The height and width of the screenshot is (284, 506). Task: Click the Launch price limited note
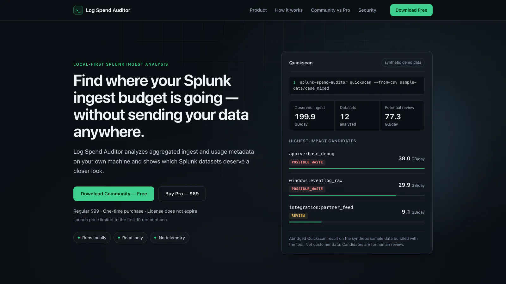[120, 220]
